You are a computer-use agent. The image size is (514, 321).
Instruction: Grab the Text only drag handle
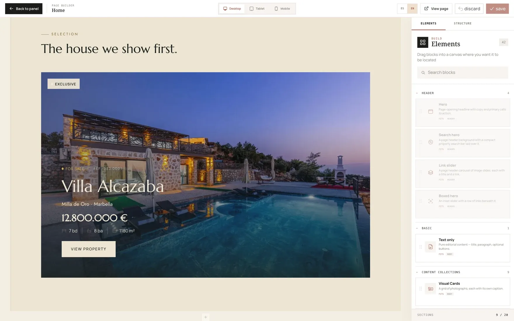[421, 247]
